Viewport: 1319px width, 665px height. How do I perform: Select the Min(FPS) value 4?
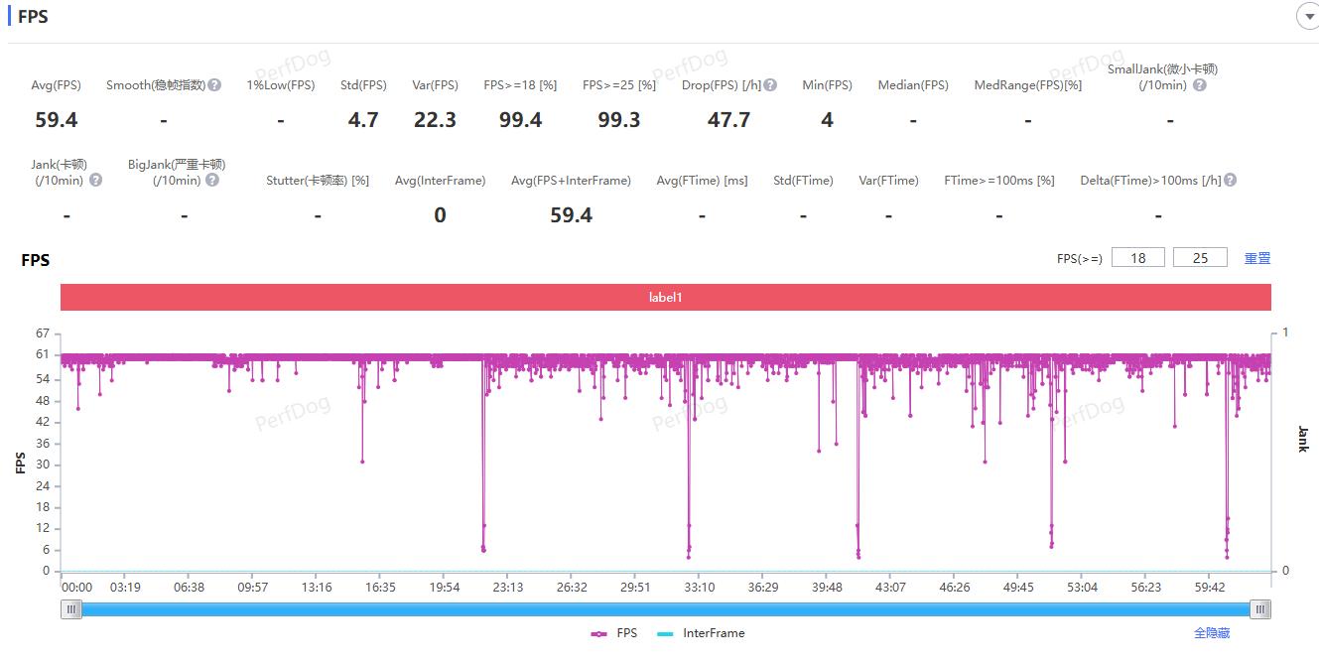(x=827, y=120)
